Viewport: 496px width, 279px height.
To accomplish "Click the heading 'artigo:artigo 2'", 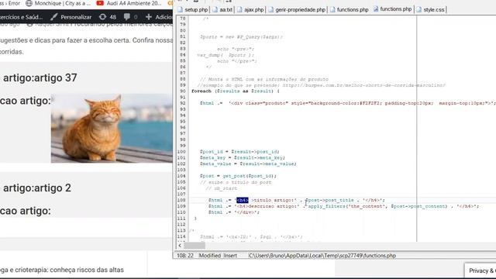I will (37, 188).
